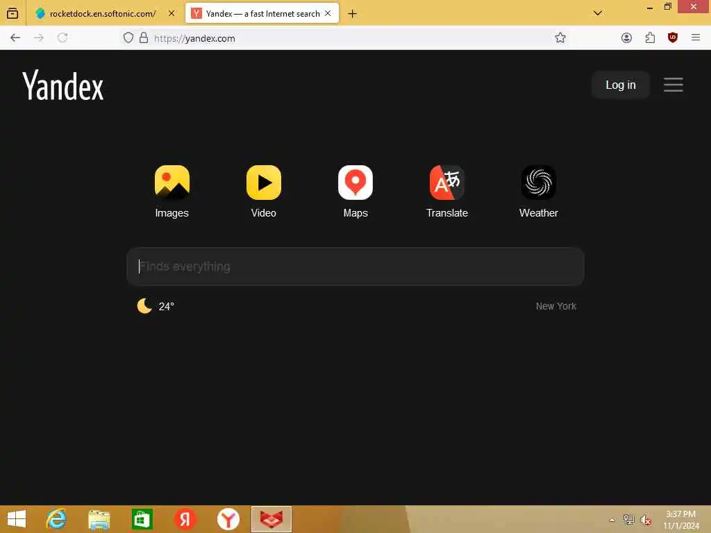Screen dimensions: 711x533
Task: Open Firefox account icon
Action: click(x=626, y=37)
